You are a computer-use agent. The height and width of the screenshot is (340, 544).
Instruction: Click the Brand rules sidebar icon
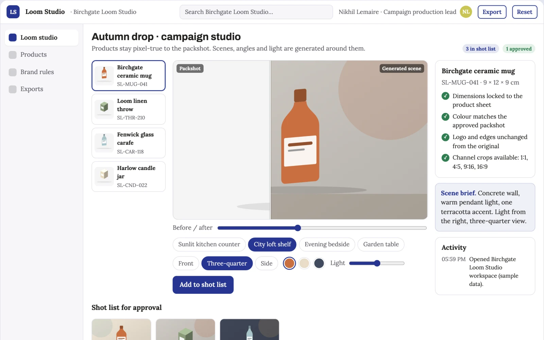(x=13, y=72)
